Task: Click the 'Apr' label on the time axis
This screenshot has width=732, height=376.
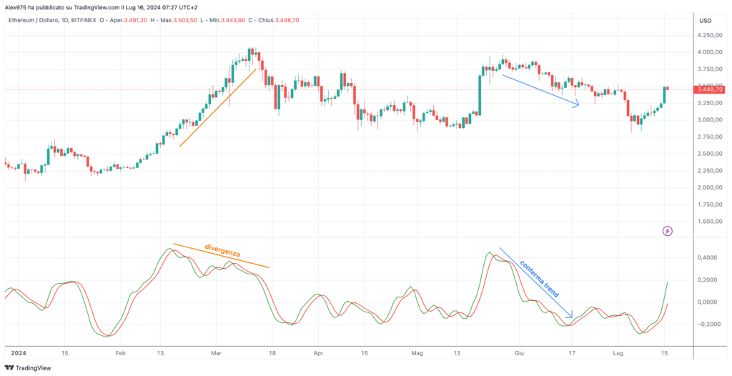Action: click(318, 354)
